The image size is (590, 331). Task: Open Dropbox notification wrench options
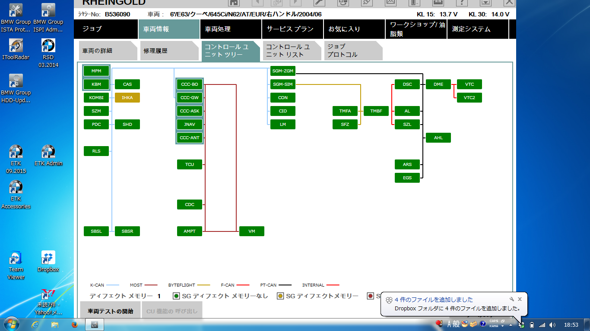coord(511,299)
